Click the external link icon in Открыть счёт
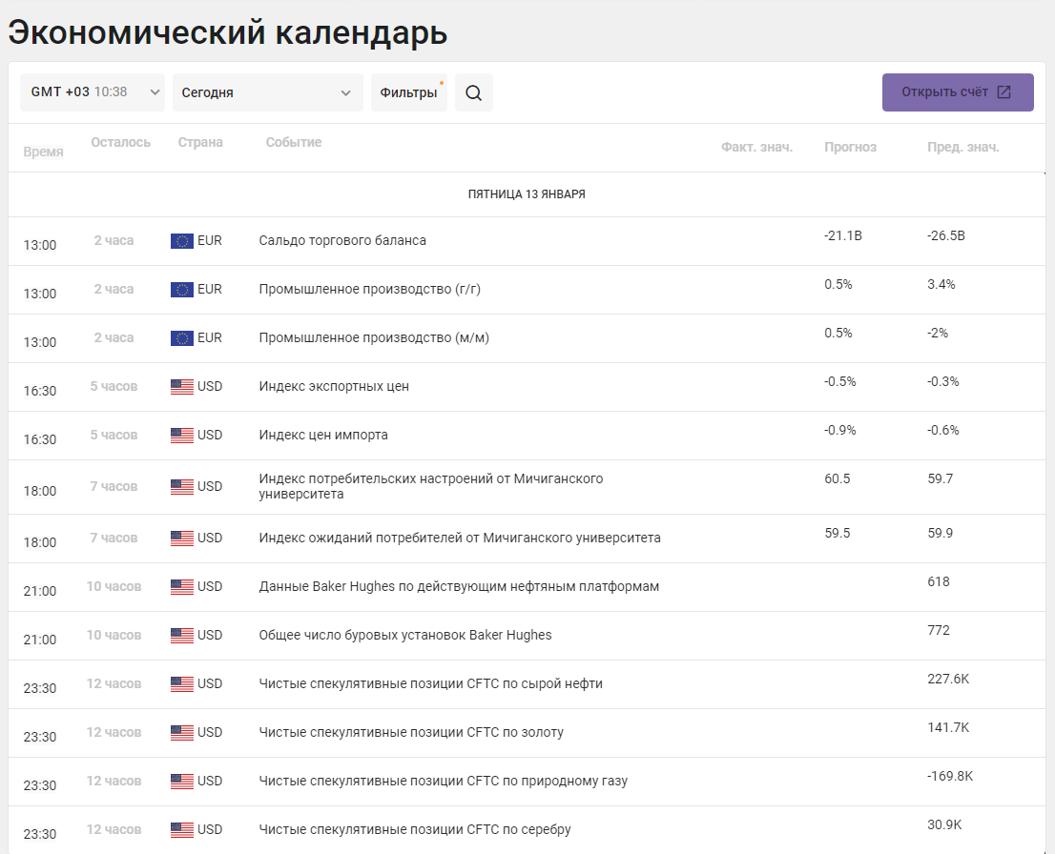The width and height of the screenshot is (1055, 854). click(1003, 92)
